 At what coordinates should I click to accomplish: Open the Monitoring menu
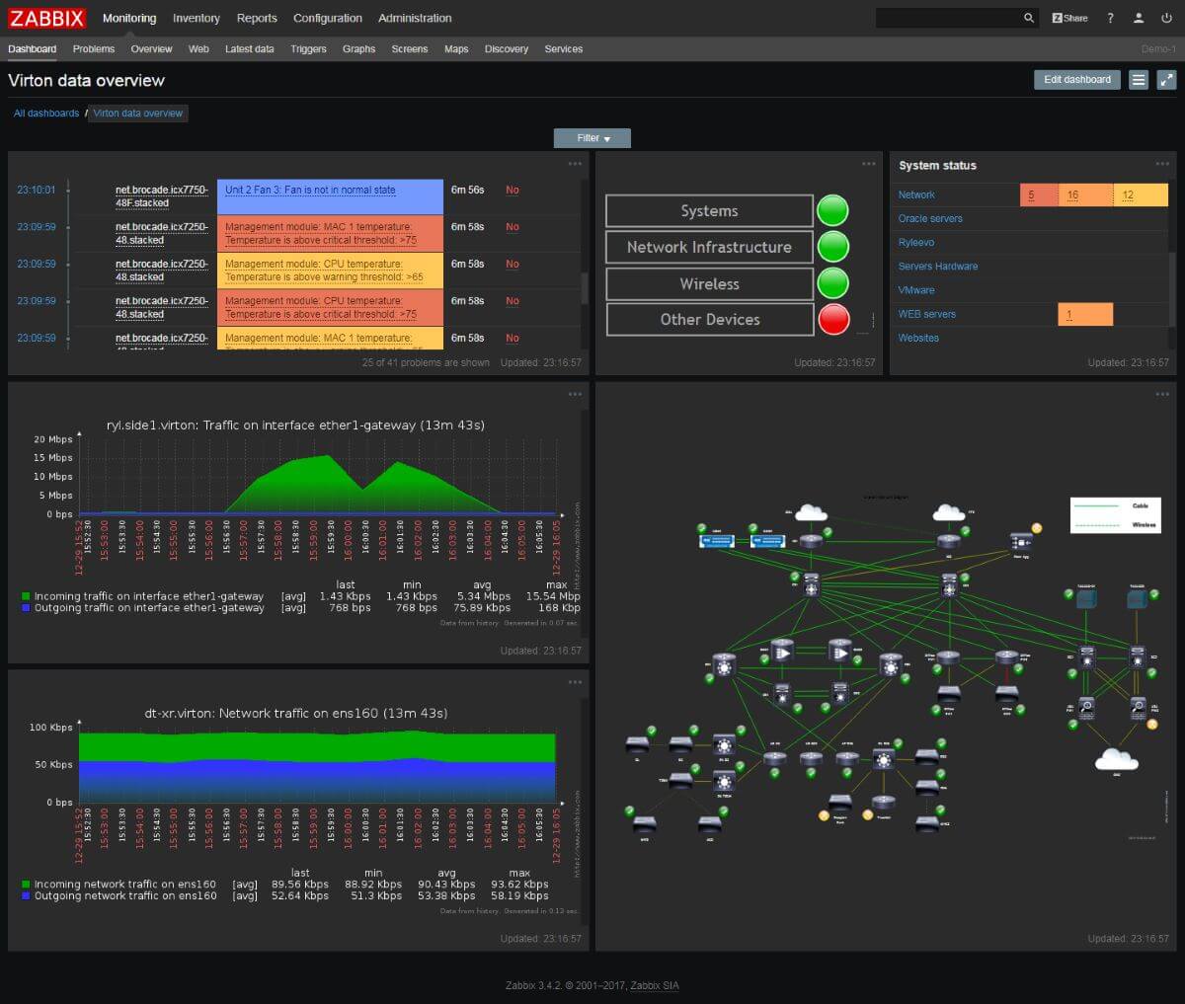(129, 18)
